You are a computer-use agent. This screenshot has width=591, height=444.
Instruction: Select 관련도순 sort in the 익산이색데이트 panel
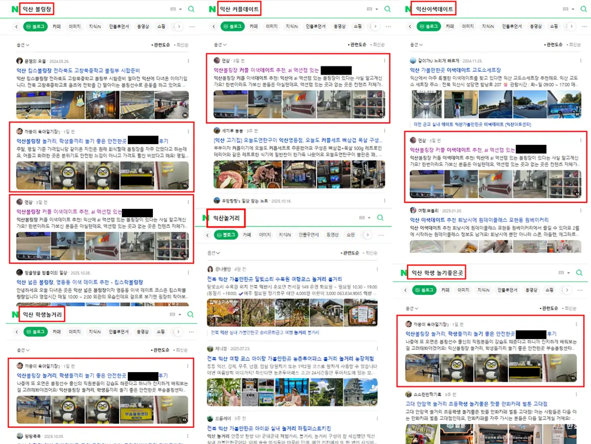553,45
